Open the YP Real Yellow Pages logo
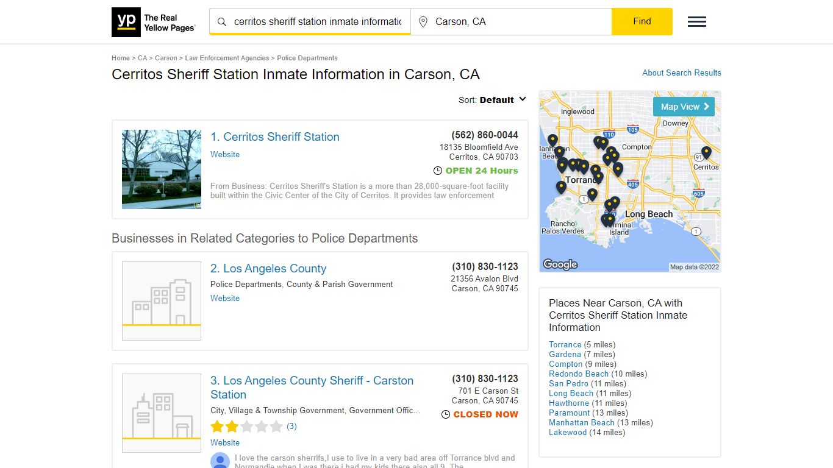 (154, 23)
